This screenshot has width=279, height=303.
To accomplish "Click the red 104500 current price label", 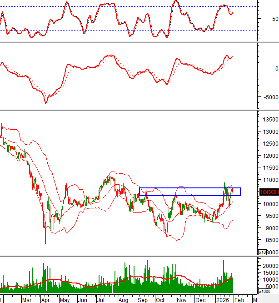I will (269, 192).
